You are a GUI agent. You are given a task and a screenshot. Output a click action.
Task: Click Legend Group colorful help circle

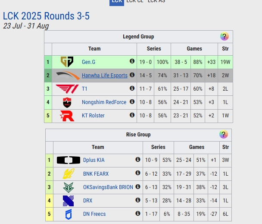click(225, 36)
